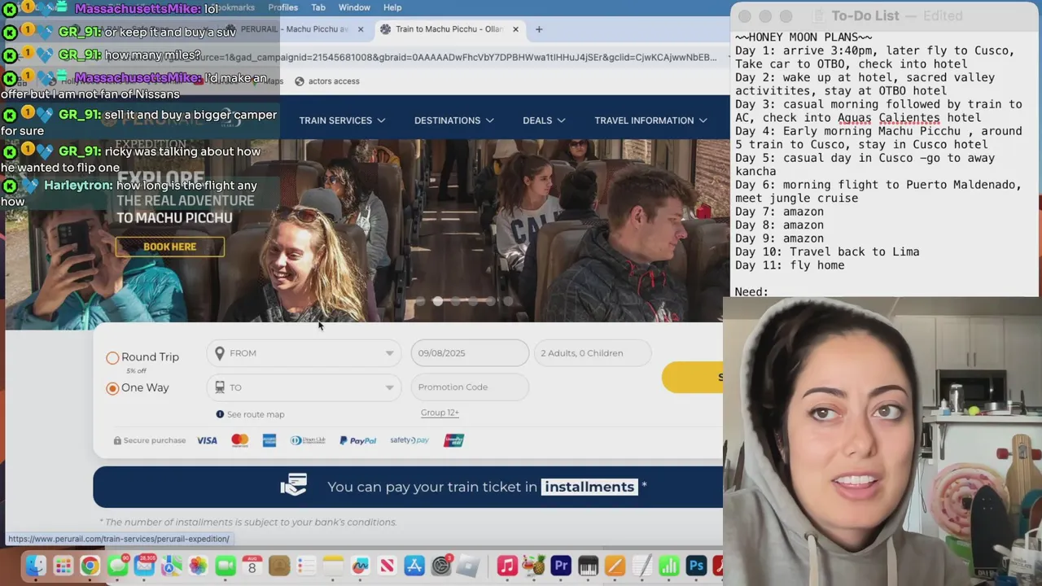1042x586 pixels.
Task: Expand the DESTINATIONS nav dropdown
Action: click(453, 120)
